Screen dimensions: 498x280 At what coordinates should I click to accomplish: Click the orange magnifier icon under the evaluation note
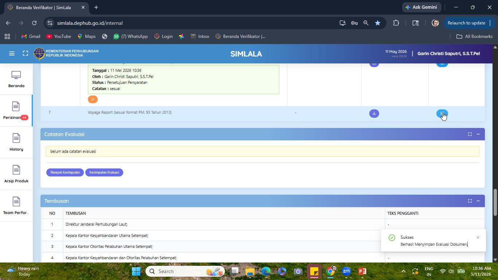(93, 99)
